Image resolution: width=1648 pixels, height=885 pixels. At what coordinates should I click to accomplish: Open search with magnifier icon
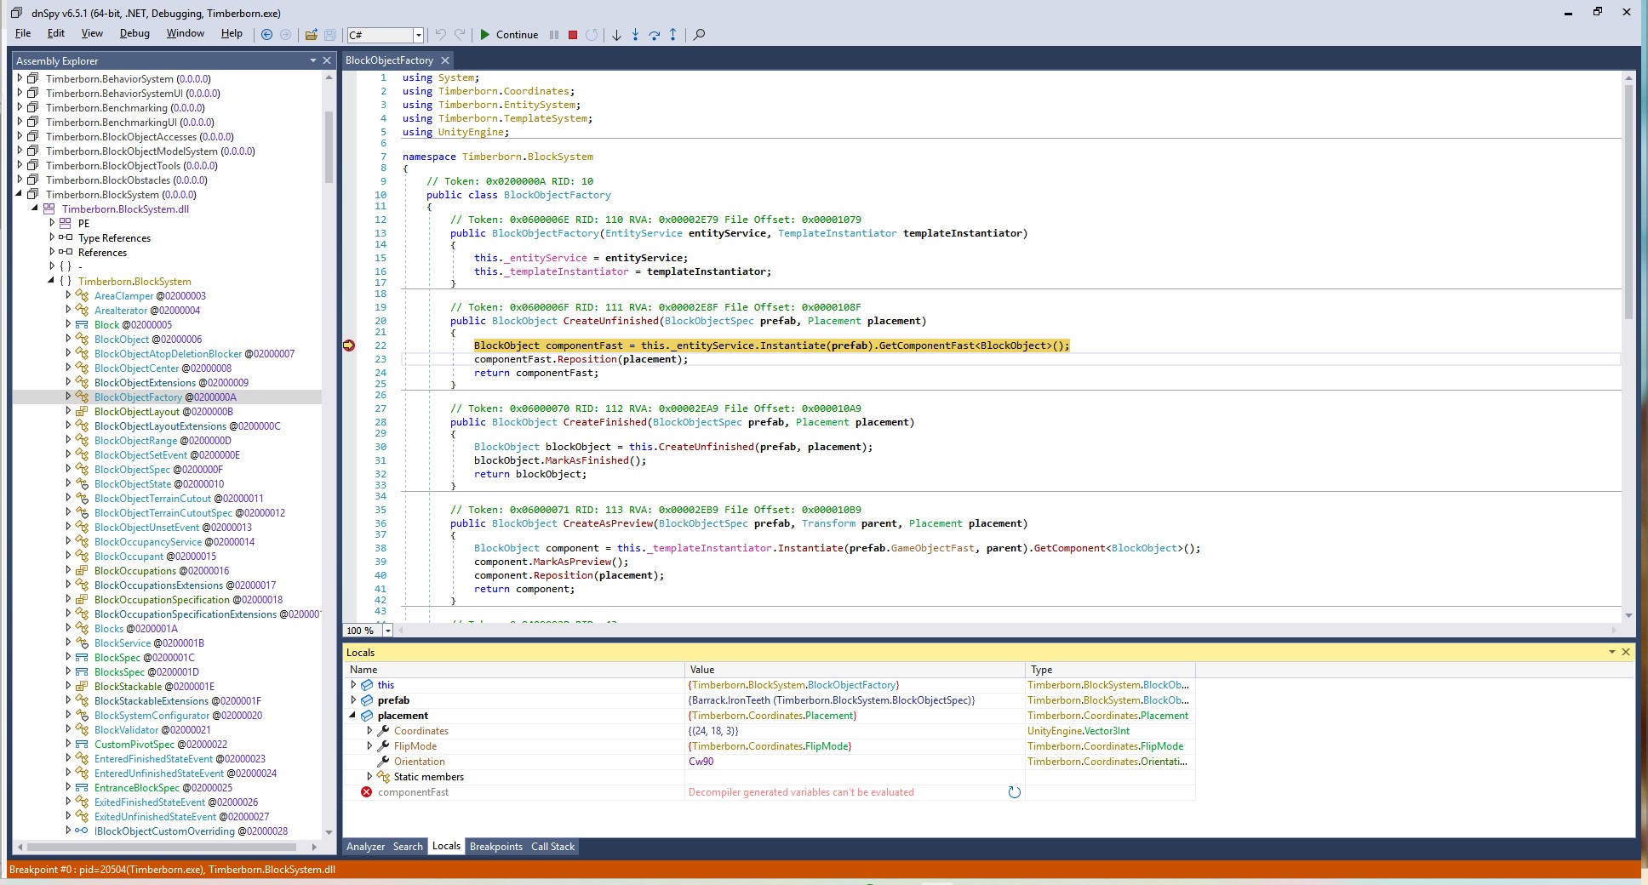[699, 35]
